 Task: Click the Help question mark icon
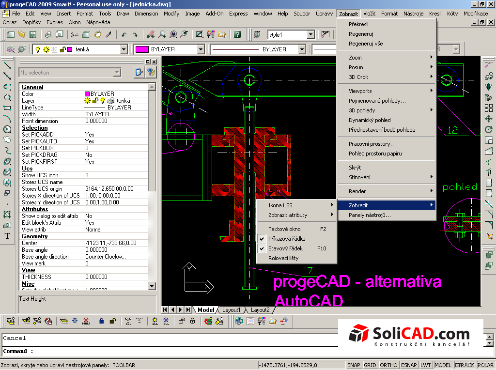click(237, 34)
